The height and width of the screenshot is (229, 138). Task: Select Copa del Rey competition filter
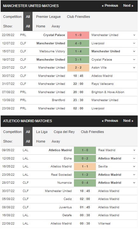click(x=64, y=132)
